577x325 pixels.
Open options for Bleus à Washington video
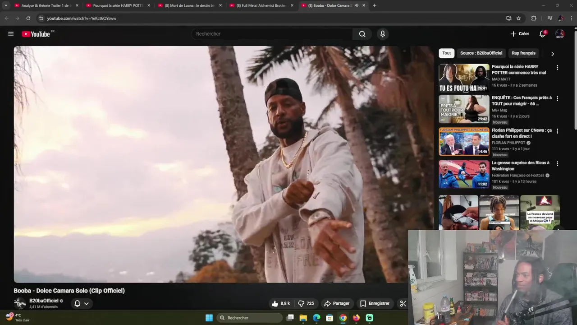point(557,163)
